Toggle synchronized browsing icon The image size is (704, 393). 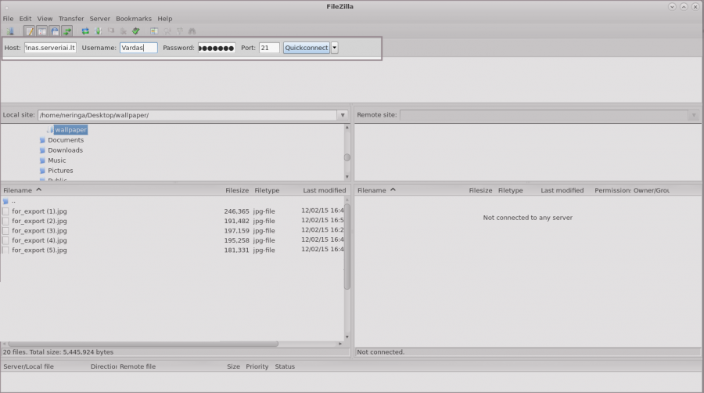tap(180, 31)
